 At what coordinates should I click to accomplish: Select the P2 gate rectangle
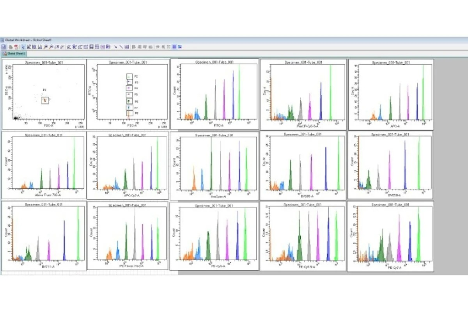click(129, 77)
